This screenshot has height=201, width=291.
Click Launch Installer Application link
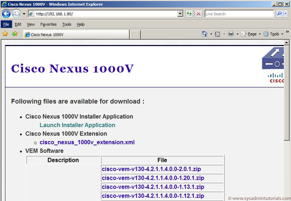[x=77, y=125]
